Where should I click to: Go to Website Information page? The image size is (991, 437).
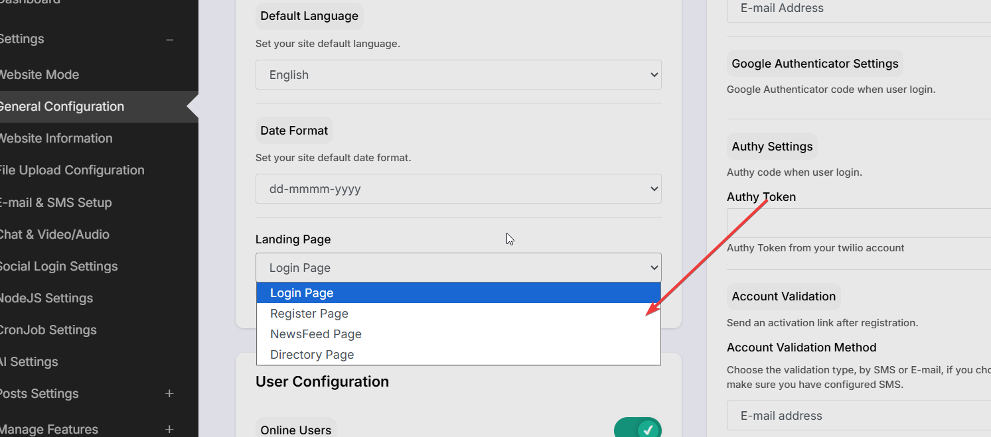[x=56, y=139]
